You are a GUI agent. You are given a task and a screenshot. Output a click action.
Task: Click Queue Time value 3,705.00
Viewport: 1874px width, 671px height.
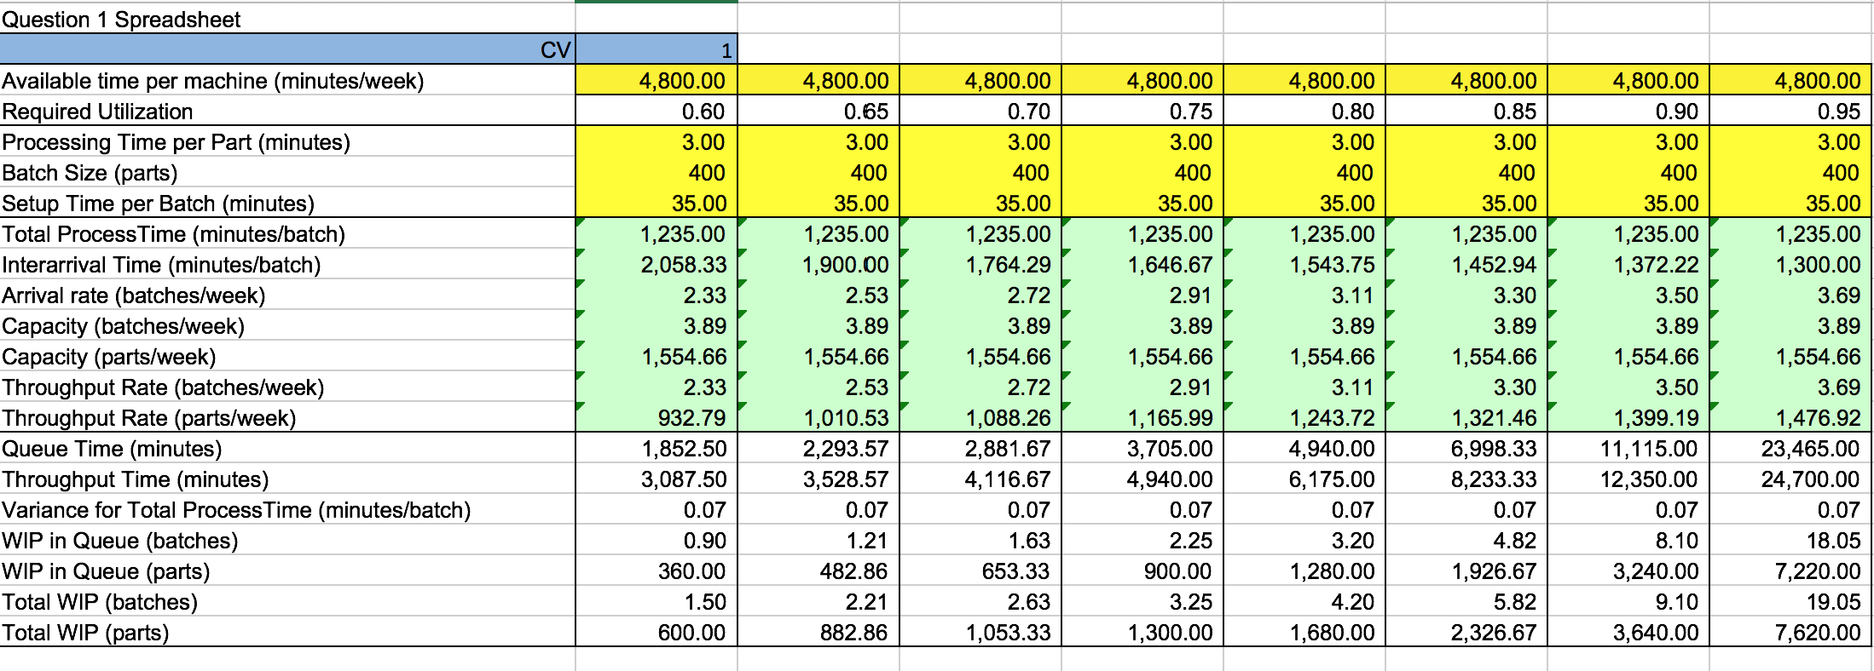coord(1170,449)
